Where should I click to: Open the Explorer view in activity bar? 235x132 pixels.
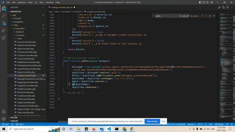4,8
